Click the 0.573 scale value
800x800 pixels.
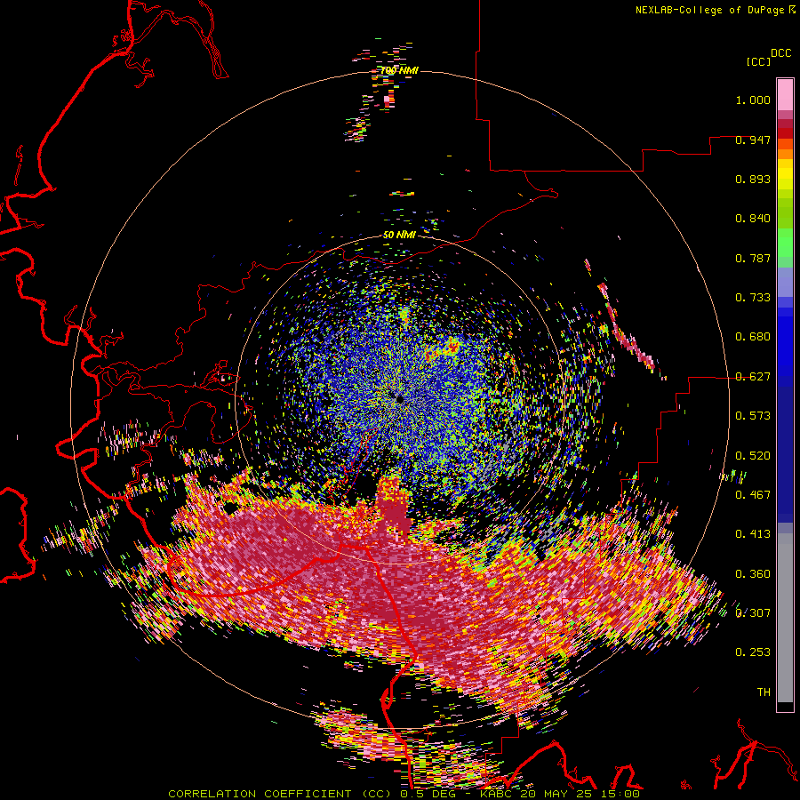click(x=753, y=416)
